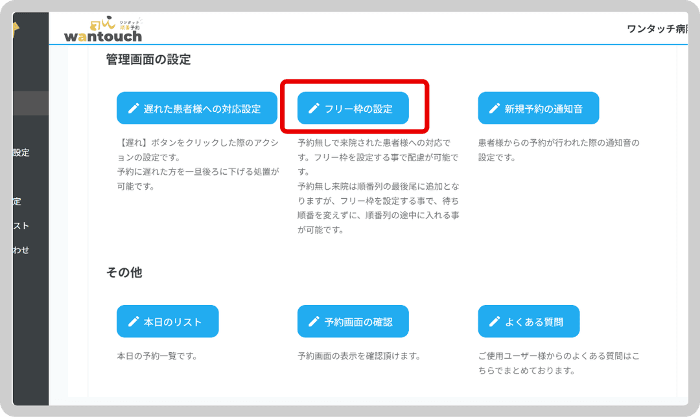Click pencil icon on 遅れた患者様への対応設定 button
700x417 pixels.
pyautogui.click(x=134, y=108)
